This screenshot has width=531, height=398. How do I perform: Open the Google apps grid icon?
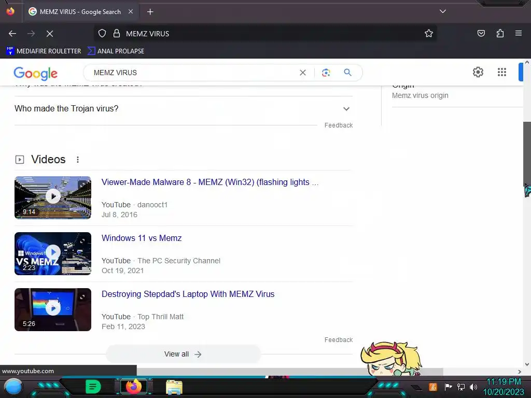501,72
